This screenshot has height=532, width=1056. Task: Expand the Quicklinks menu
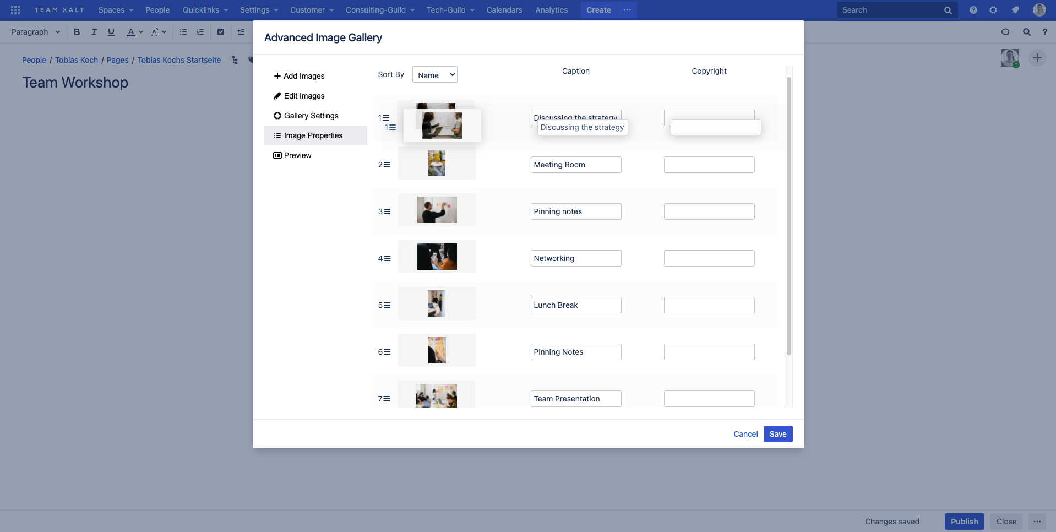[205, 10]
